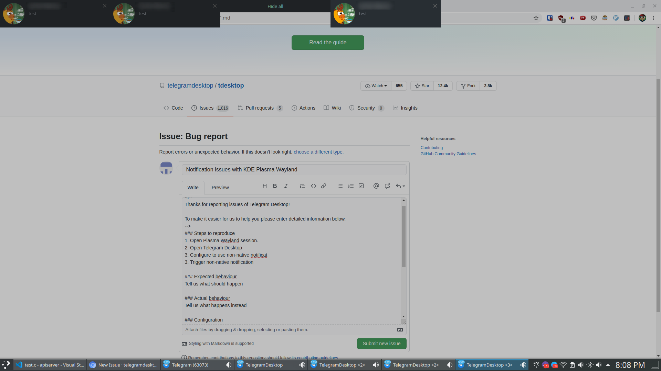Create a bulleted list from the toolbar

(x=340, y=186)
